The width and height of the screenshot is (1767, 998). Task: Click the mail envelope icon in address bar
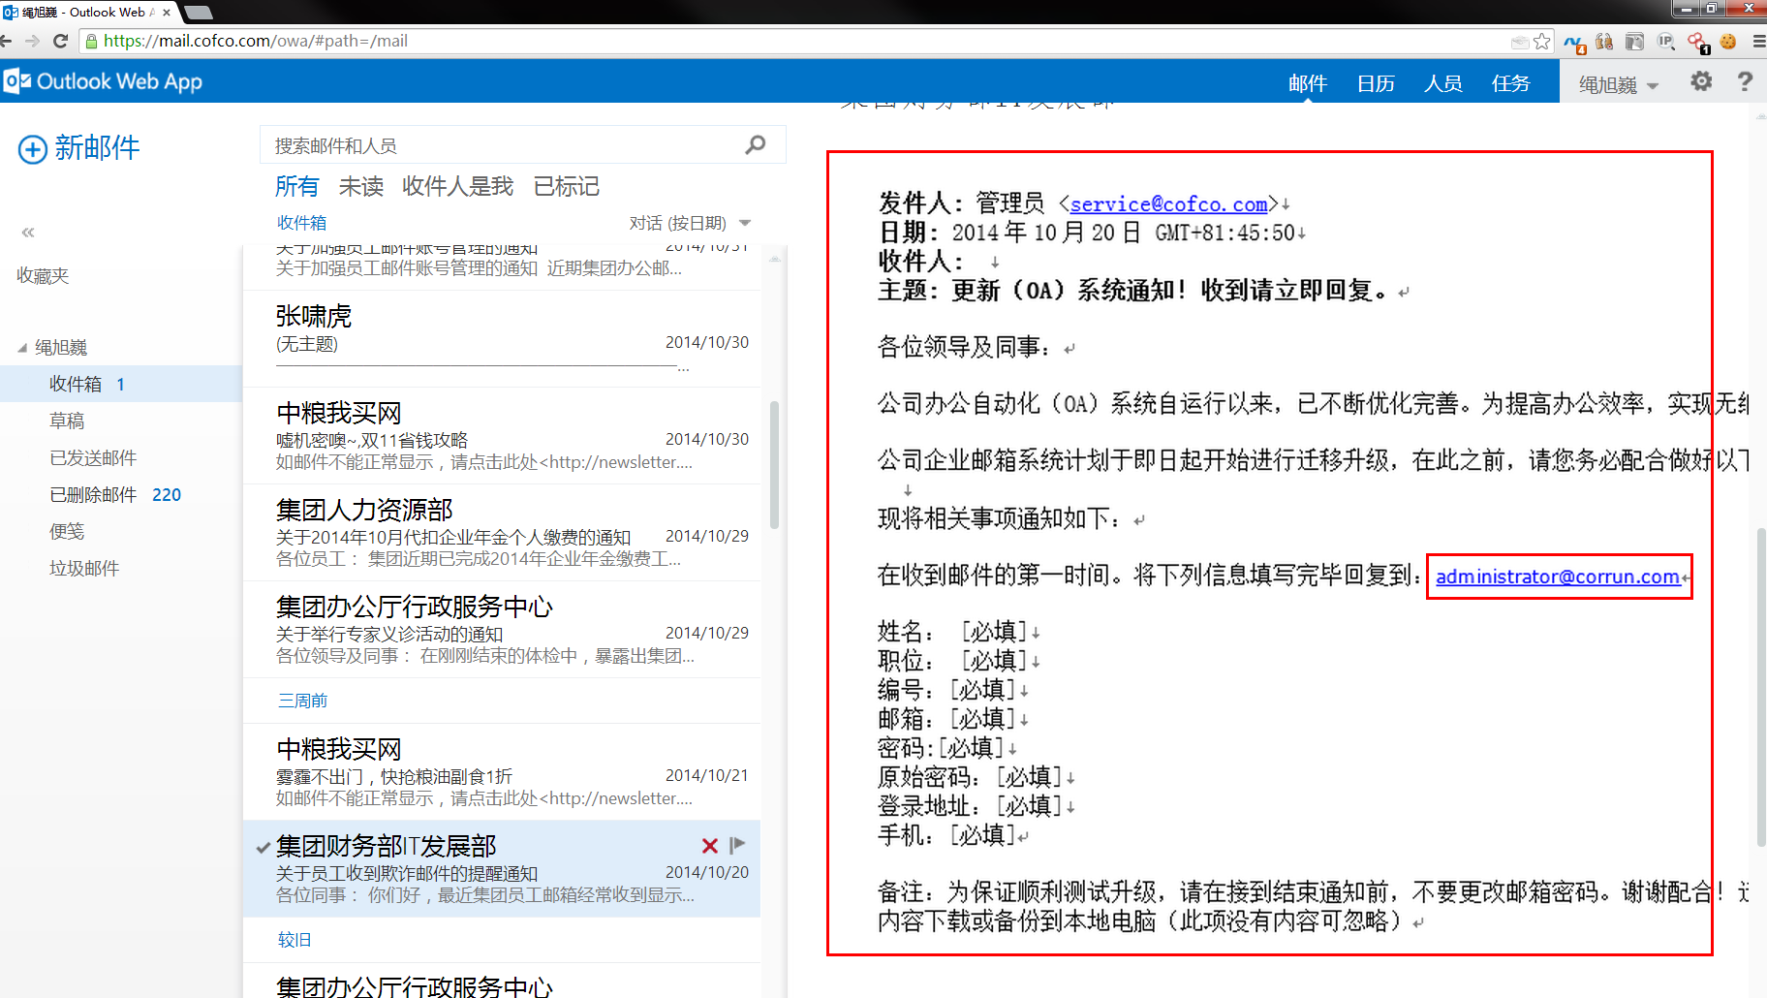click(x=1519, y=42)
